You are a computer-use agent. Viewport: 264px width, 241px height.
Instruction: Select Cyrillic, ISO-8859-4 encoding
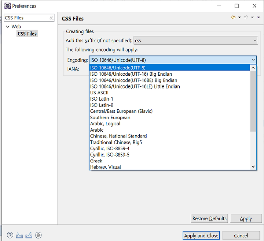tap(169, 148)
